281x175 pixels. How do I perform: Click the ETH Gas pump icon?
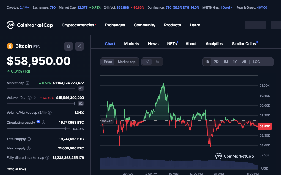204,7
